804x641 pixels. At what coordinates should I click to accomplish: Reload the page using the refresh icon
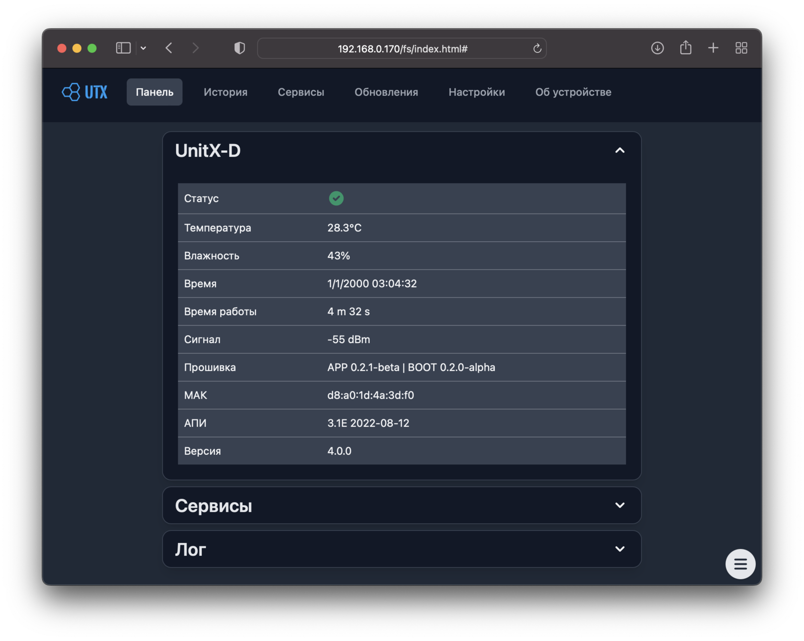pyautogui.click(x=537, y=48)
